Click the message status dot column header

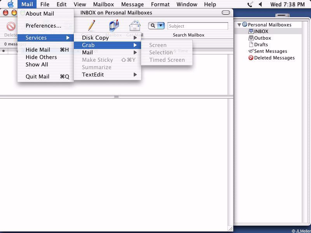tap(3, 51)
